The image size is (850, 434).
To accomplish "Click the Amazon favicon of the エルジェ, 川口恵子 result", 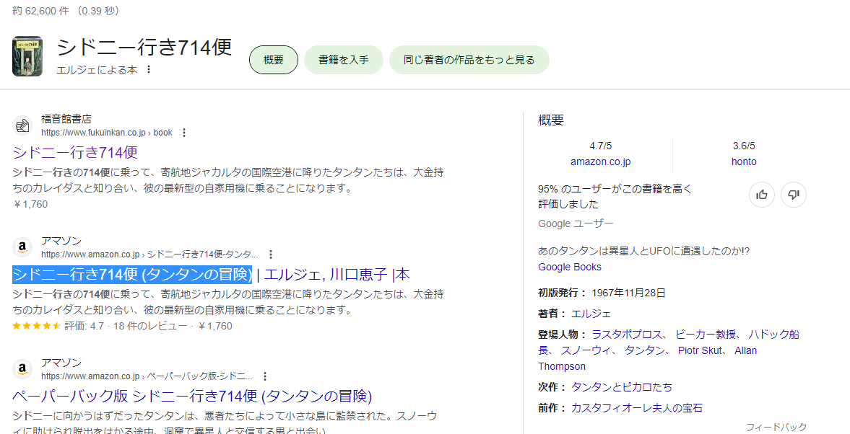I will point(22,247).
